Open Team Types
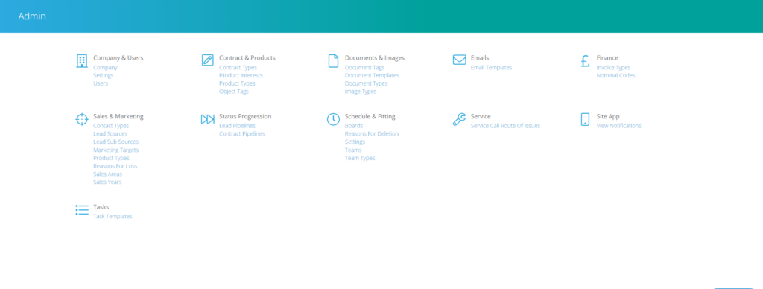Image resolution: width=763 pixels, height=289 pixels. click(360, 158)
